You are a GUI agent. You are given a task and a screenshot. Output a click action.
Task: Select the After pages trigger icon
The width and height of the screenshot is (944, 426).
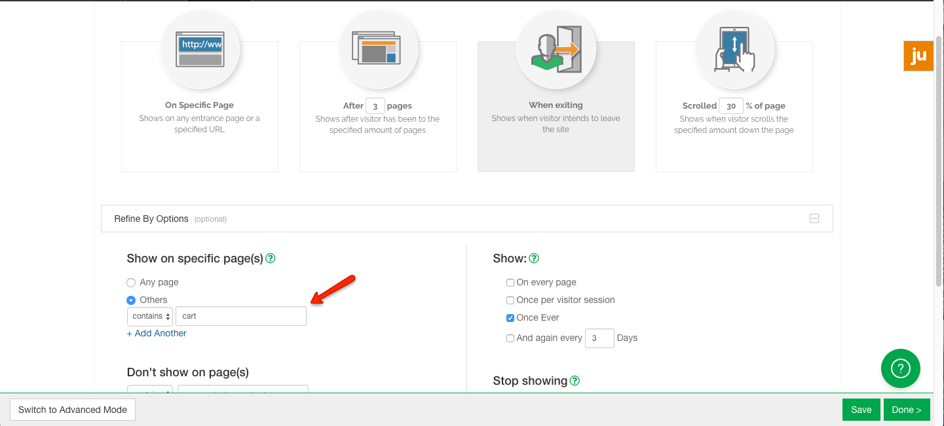(378, 50)
